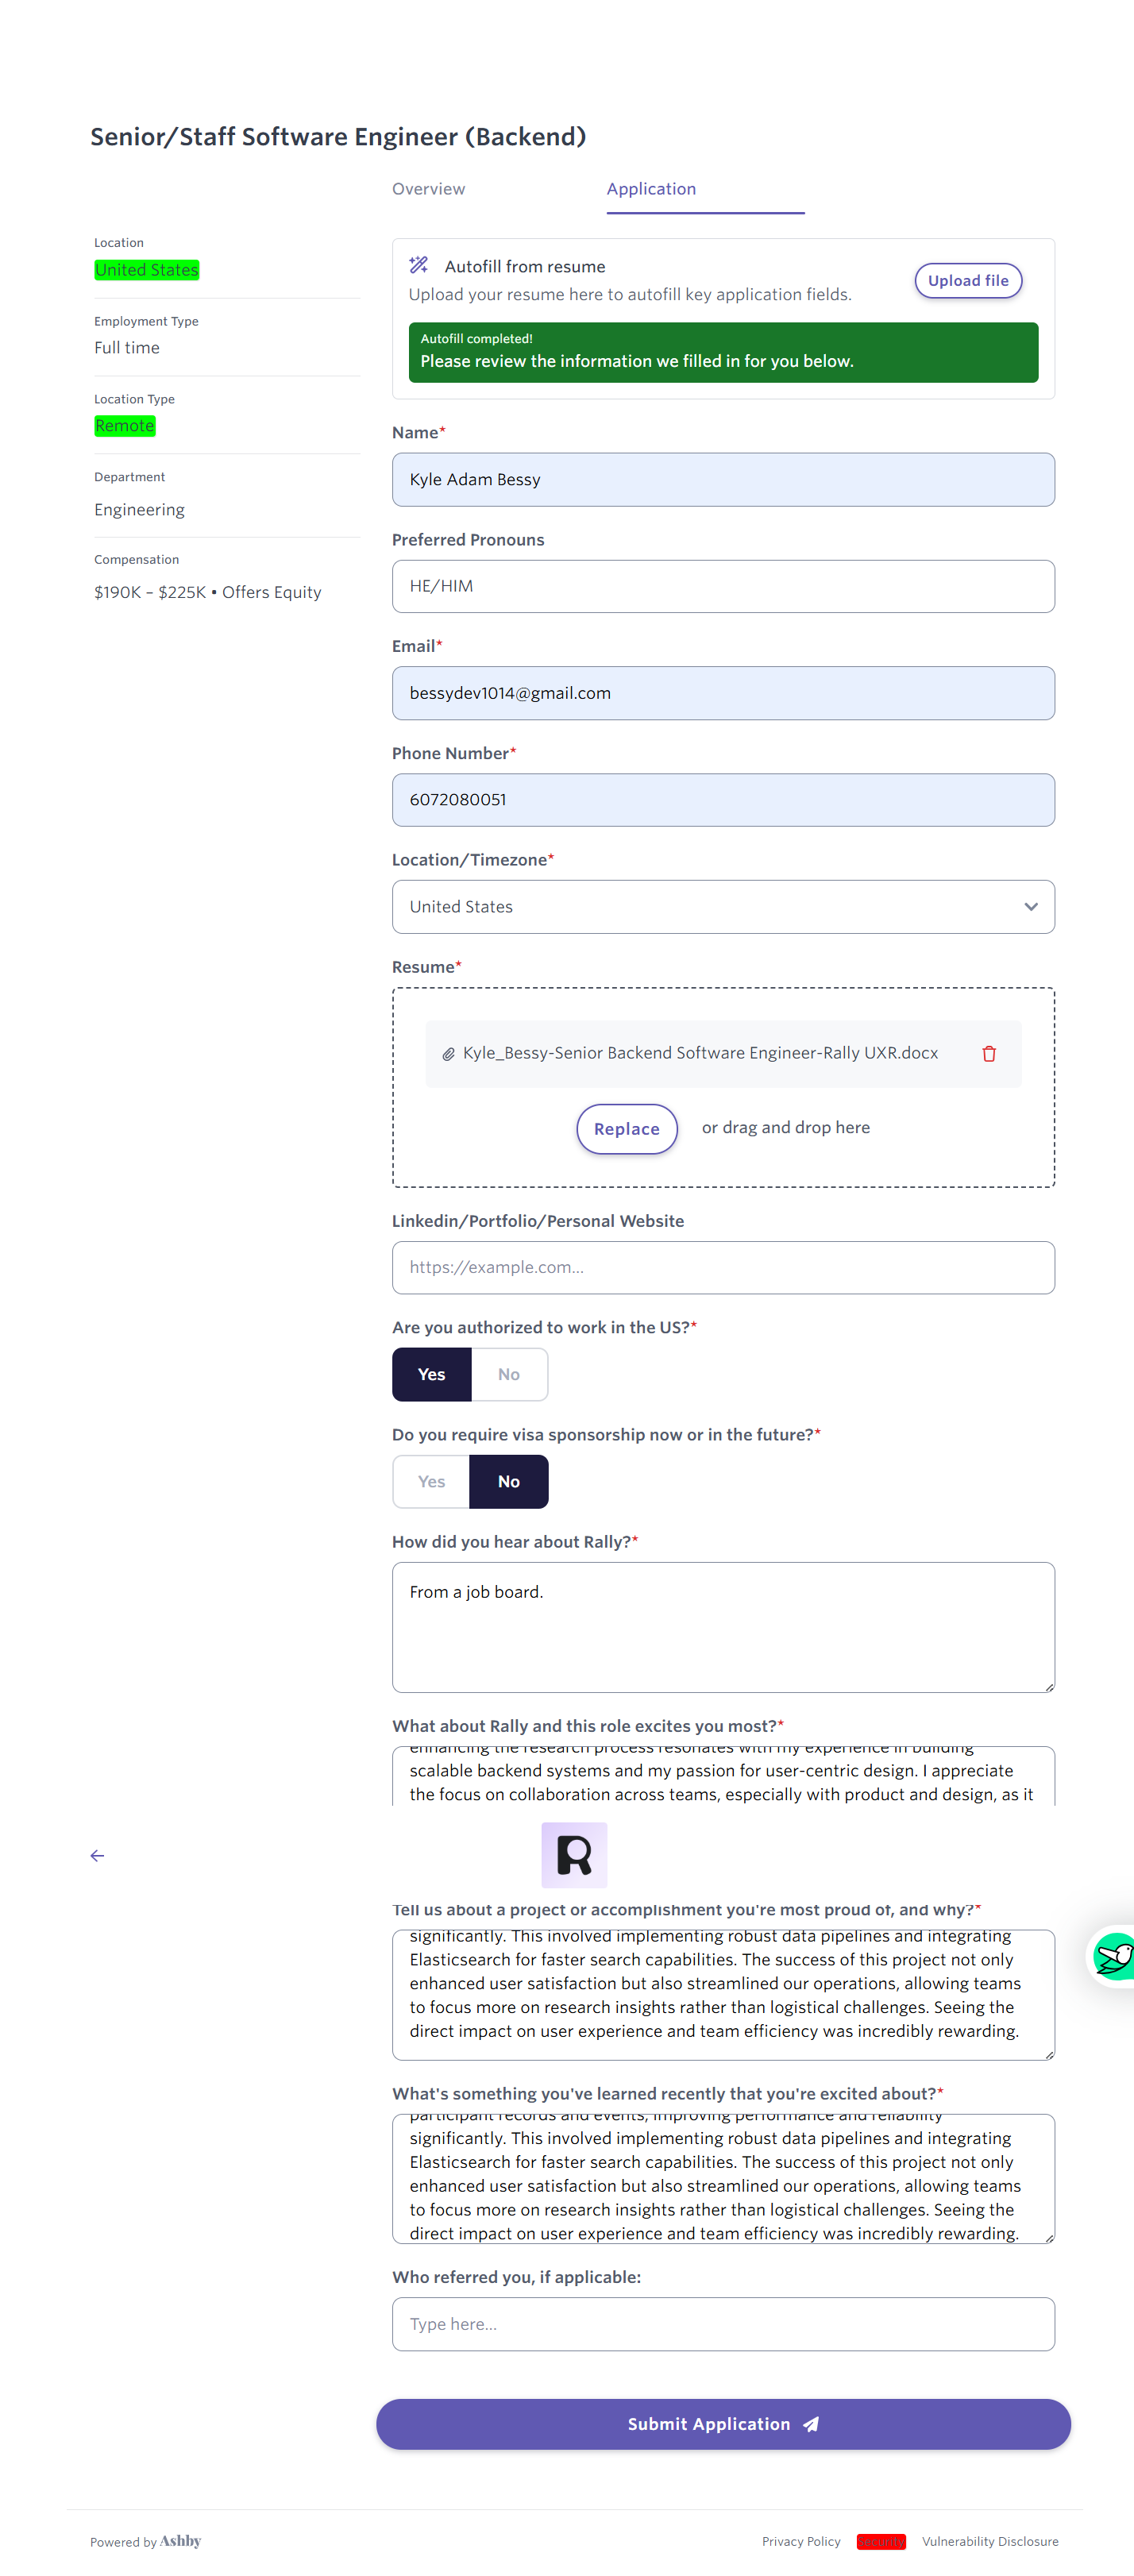Select Yes for US work authorization
The image size is (1134, 2576).
(x=431, y=1374)
